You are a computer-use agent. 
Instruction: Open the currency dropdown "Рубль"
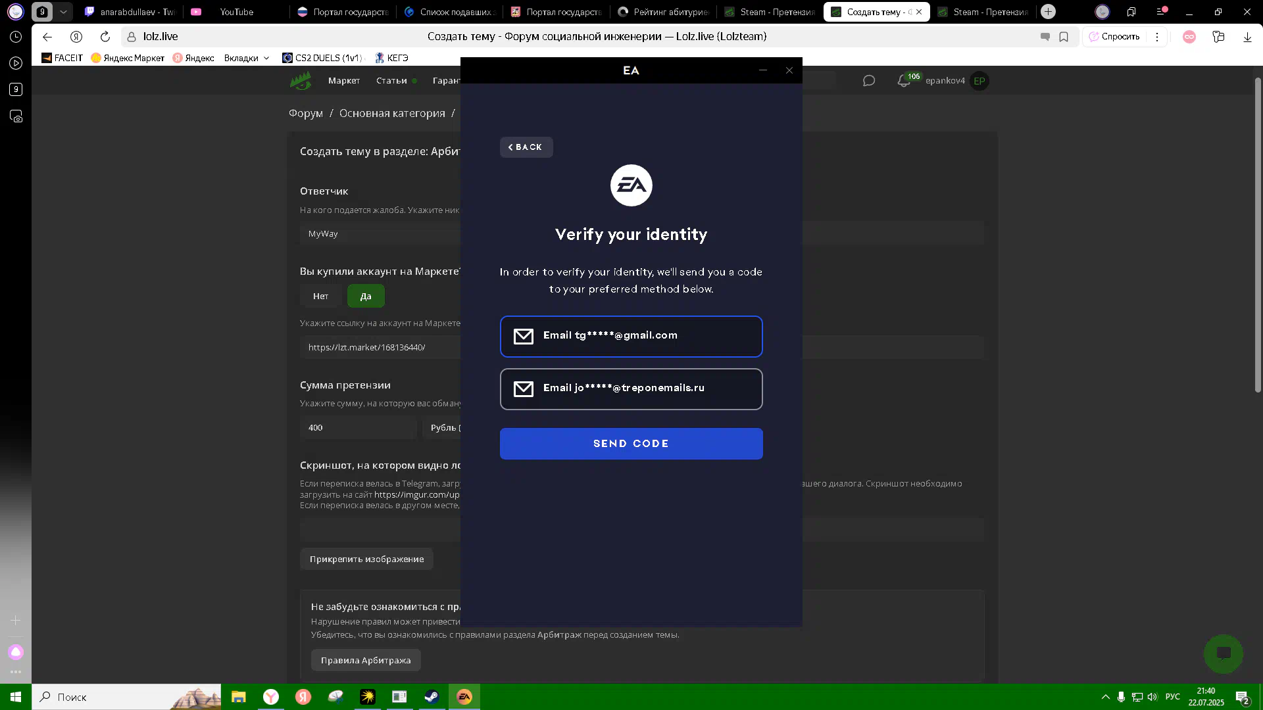pyautogui.click(x=442, y=427)
